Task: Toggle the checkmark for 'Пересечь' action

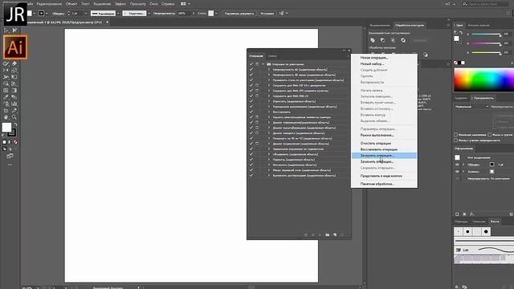Action: [251, 160]
